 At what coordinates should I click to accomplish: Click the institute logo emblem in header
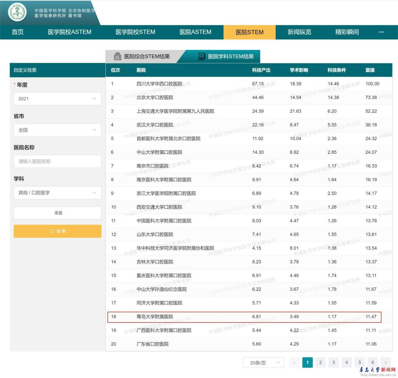tap(17, 12)
